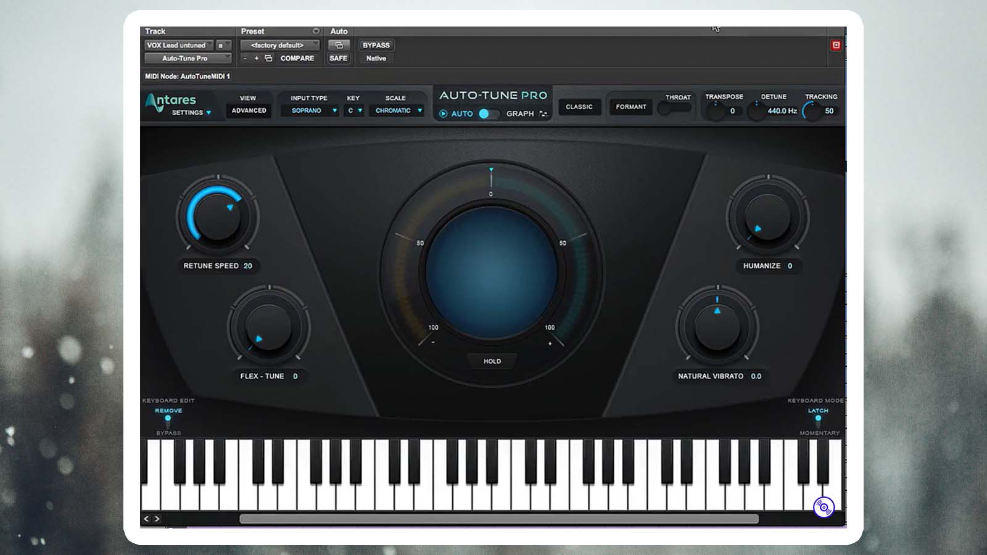Click the keyboard scroll left arrow

[x=146, y=519]
